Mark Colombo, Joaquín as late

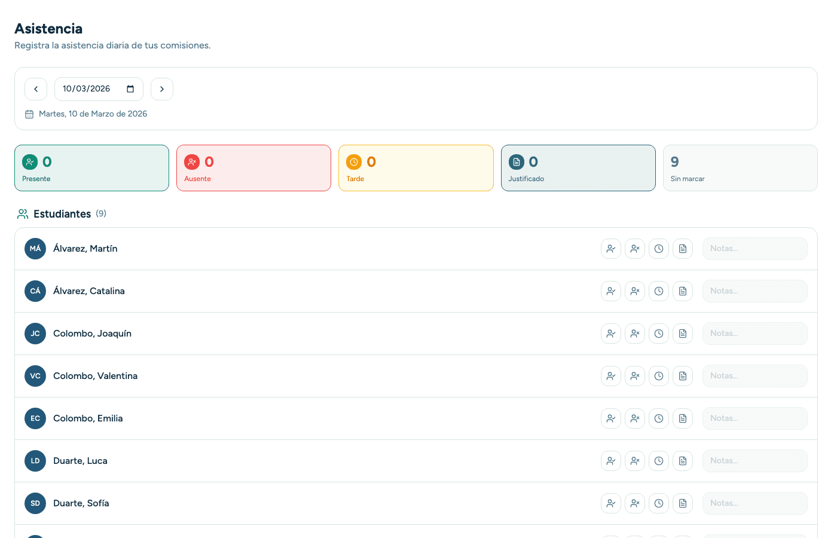(x=659, y=334)
